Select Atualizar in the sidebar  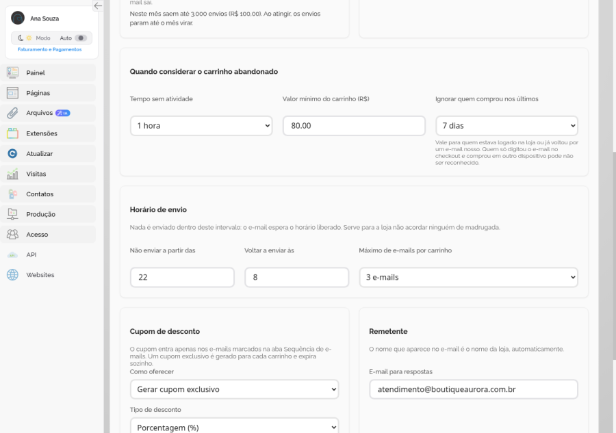[49, 153]
